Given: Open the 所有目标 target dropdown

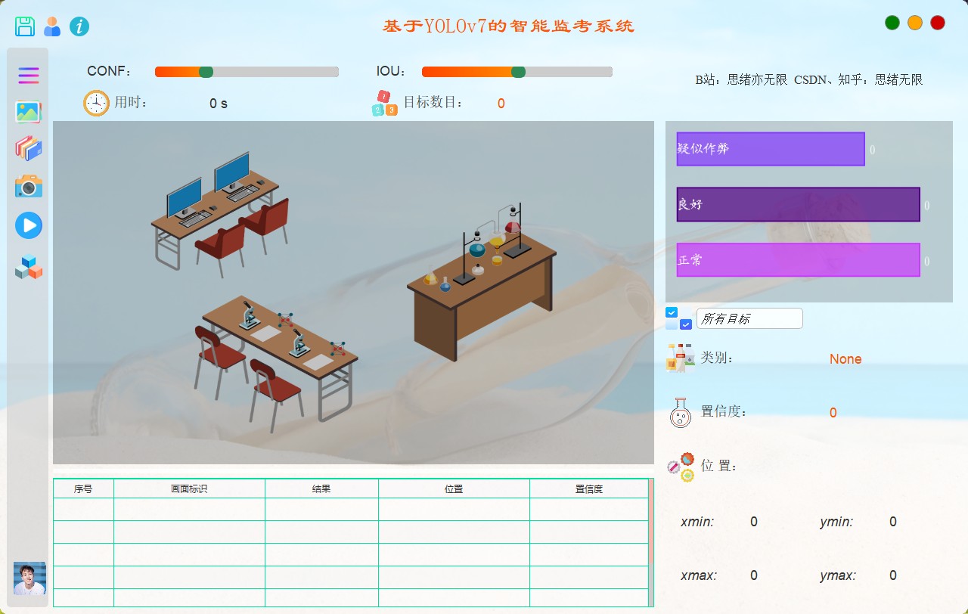Looking at the screenshot, I should pos(749,318).
